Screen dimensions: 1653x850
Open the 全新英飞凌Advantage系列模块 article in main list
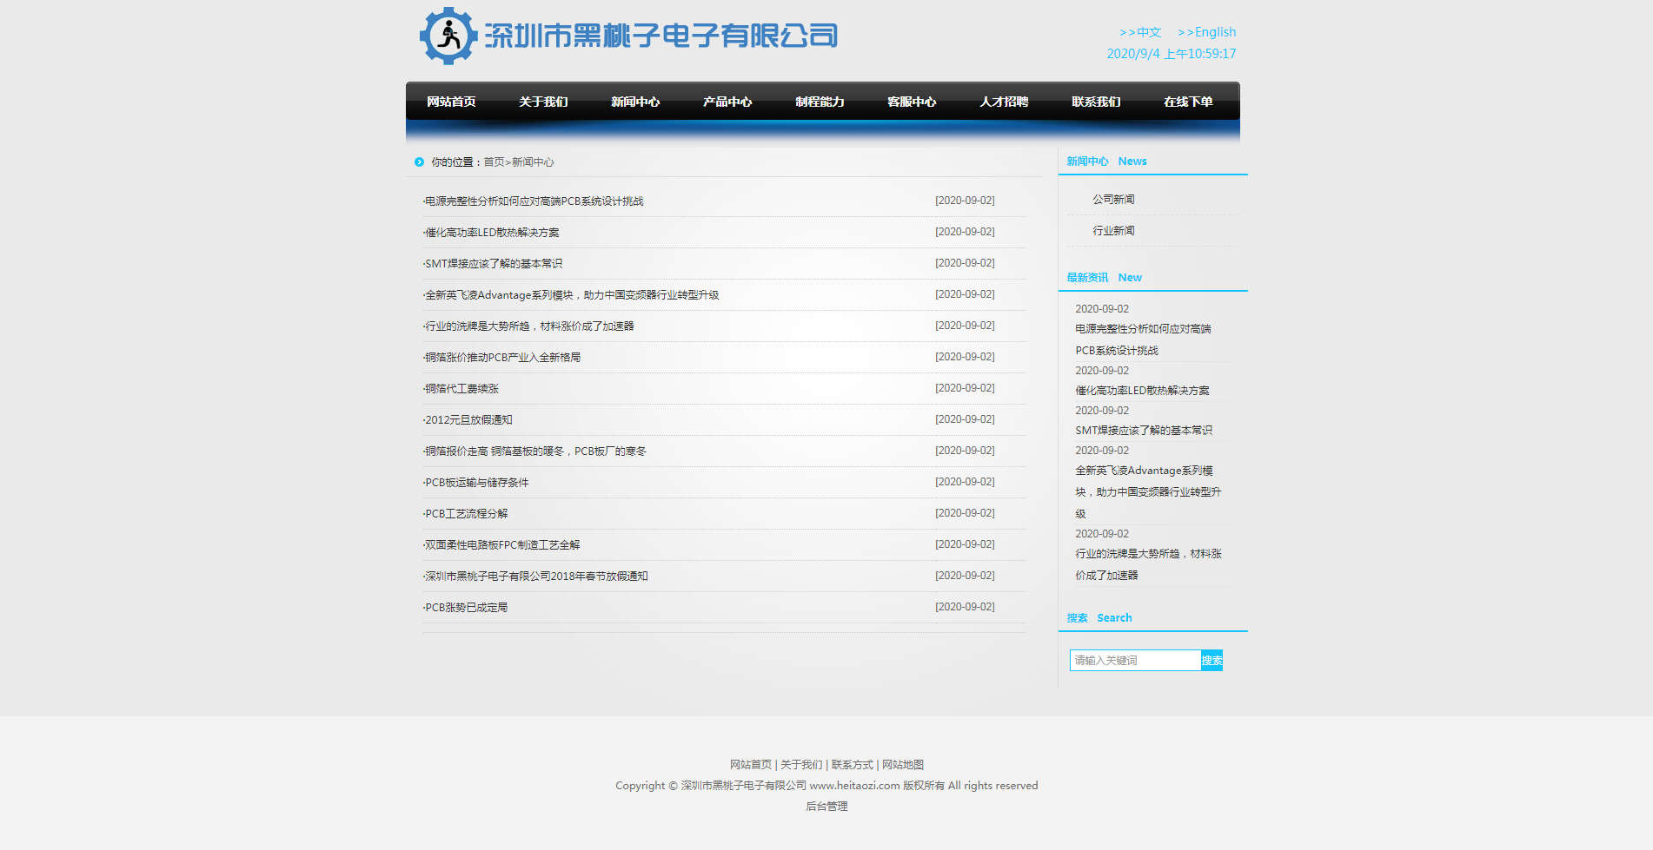click(572, 295)
